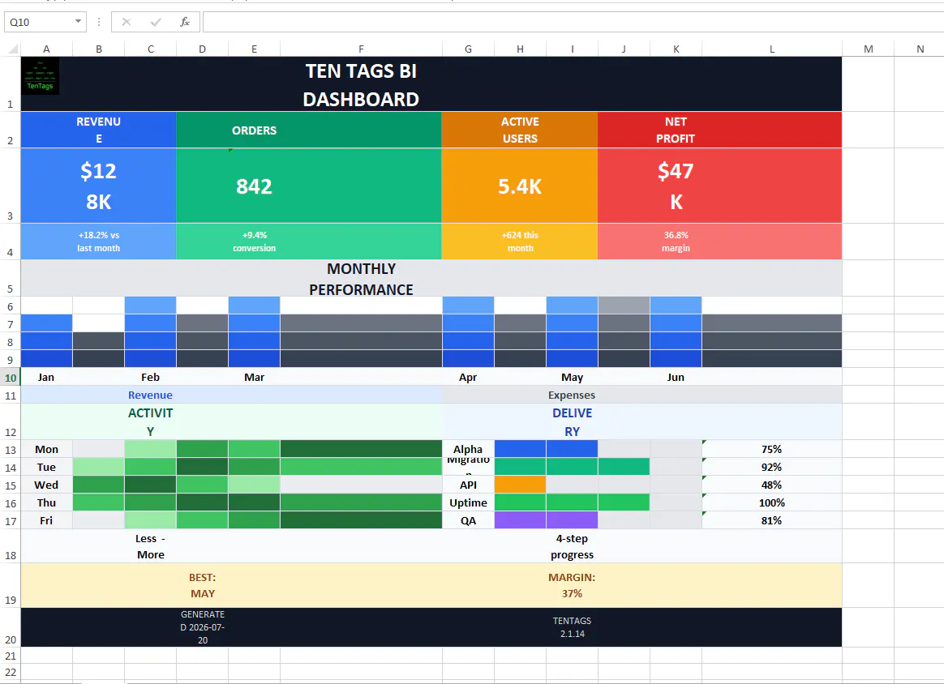Screen dimensions: 944x684
Task: Click the ACTIVITY section heading
Action: [231, 421]
